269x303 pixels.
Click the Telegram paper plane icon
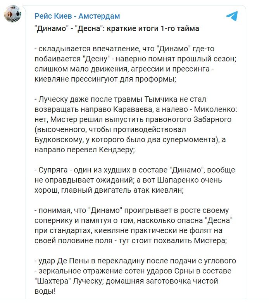[x=232, y=16]
